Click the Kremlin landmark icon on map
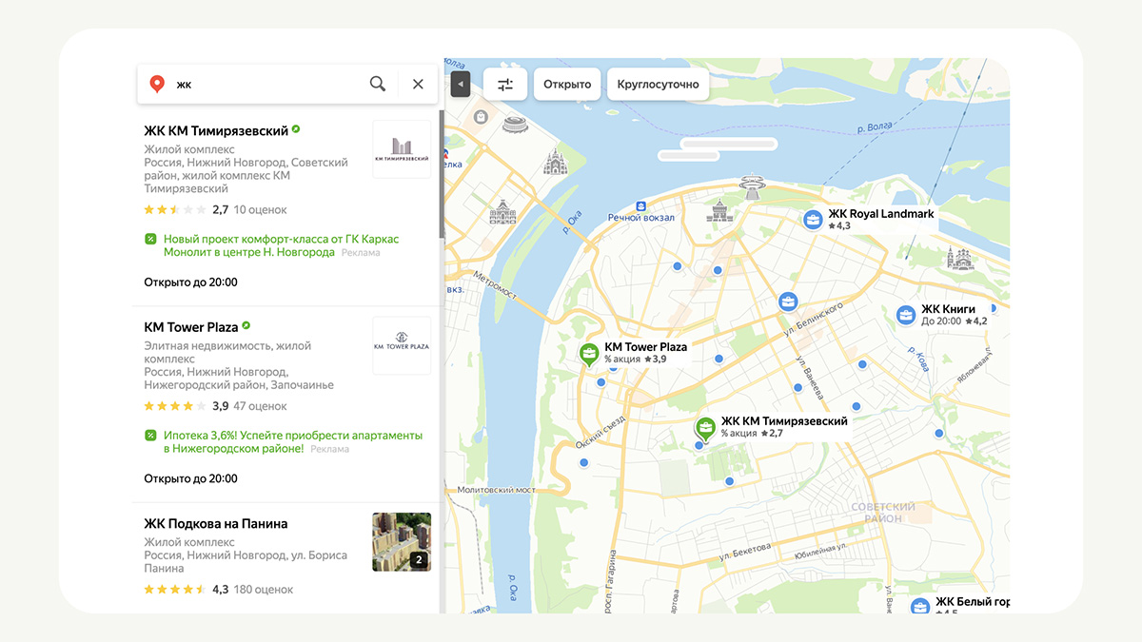The image size is (1142, 642). click(719, 211)
